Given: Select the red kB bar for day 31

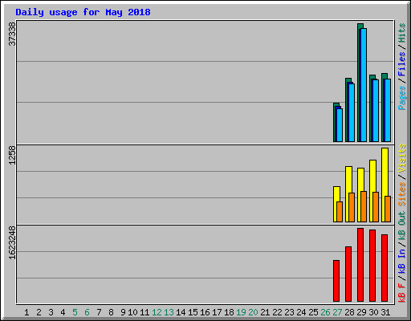Looking at the screenshot, I should pyautogui.click(x=385, y=268).
